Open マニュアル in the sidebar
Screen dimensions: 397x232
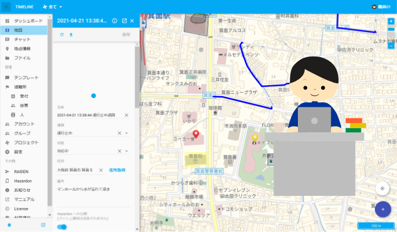pos(23,199)
